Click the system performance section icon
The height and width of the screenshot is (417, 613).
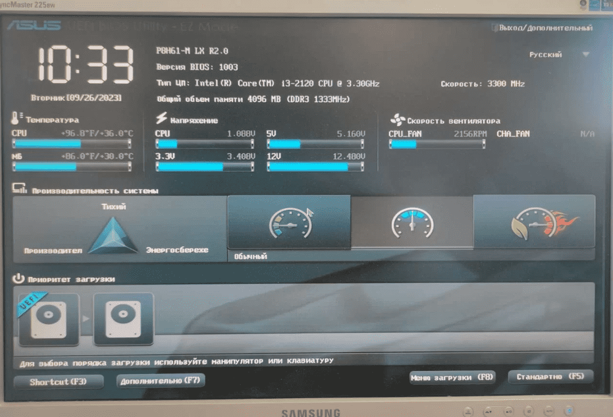pos(19,189)
